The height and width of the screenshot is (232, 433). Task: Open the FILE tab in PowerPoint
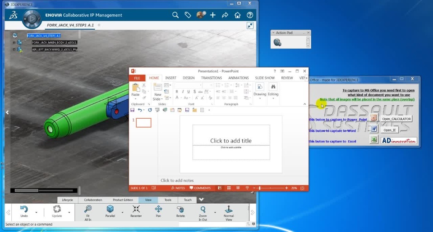137,78
